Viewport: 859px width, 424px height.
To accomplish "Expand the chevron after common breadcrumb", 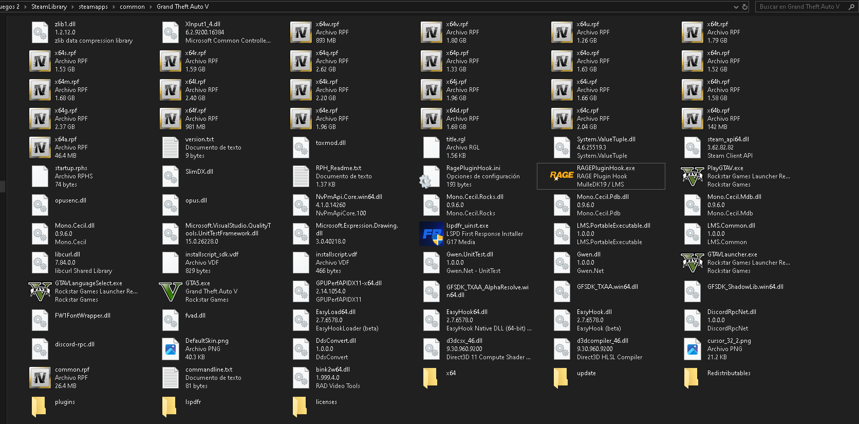I will click(x=151, y=7).
